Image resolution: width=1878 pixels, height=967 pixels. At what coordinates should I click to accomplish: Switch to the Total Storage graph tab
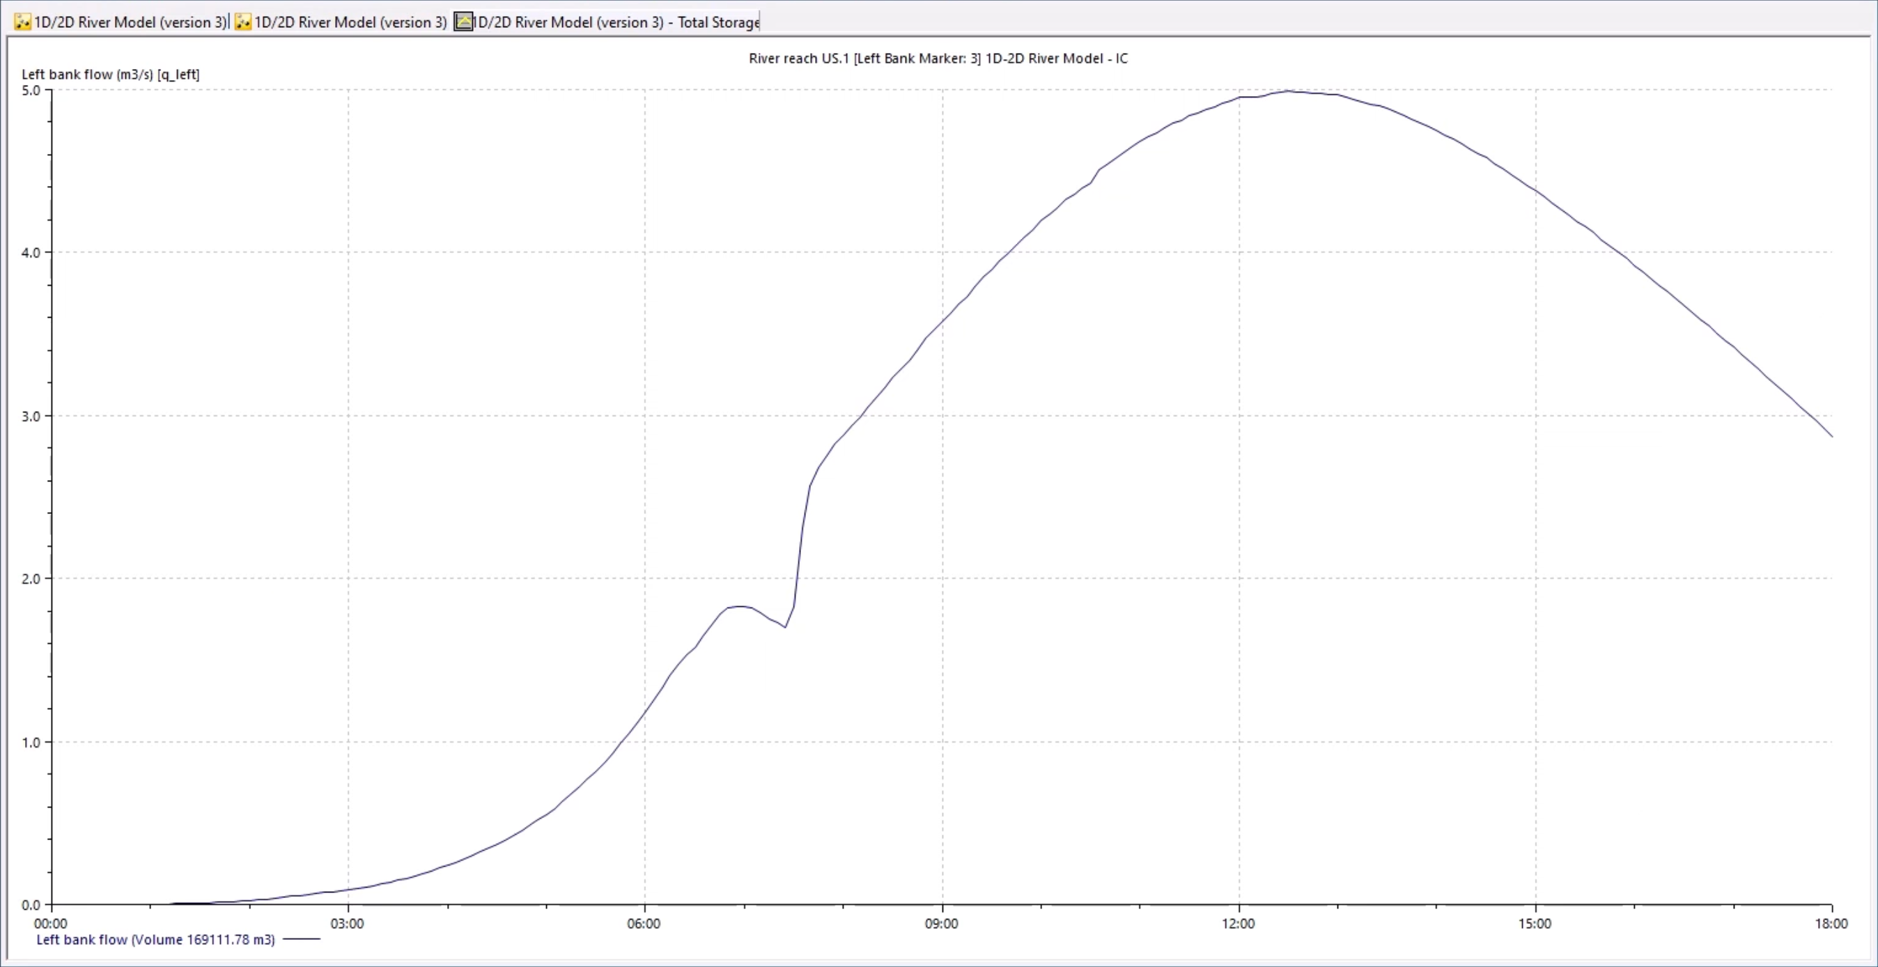(x=607, y=22)
